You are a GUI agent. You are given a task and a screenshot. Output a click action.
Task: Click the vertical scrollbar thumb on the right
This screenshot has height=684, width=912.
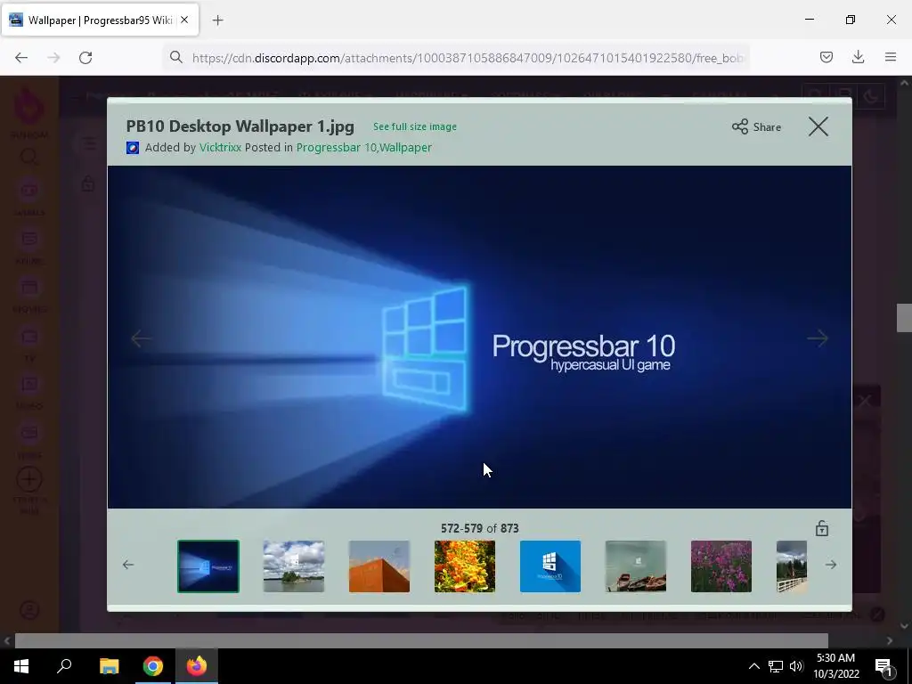904,318
